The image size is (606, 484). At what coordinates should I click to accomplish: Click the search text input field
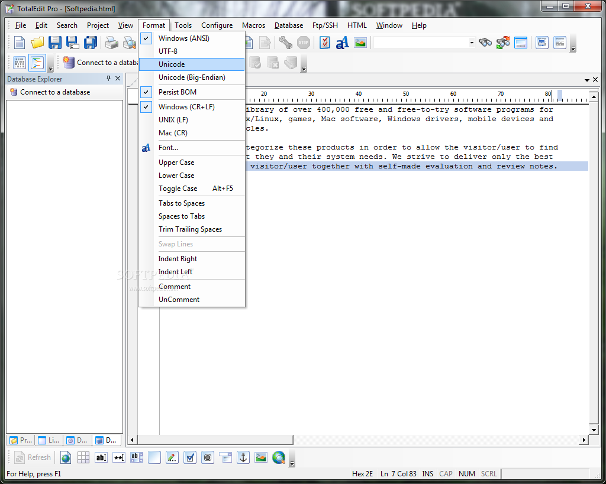[421, 43]
